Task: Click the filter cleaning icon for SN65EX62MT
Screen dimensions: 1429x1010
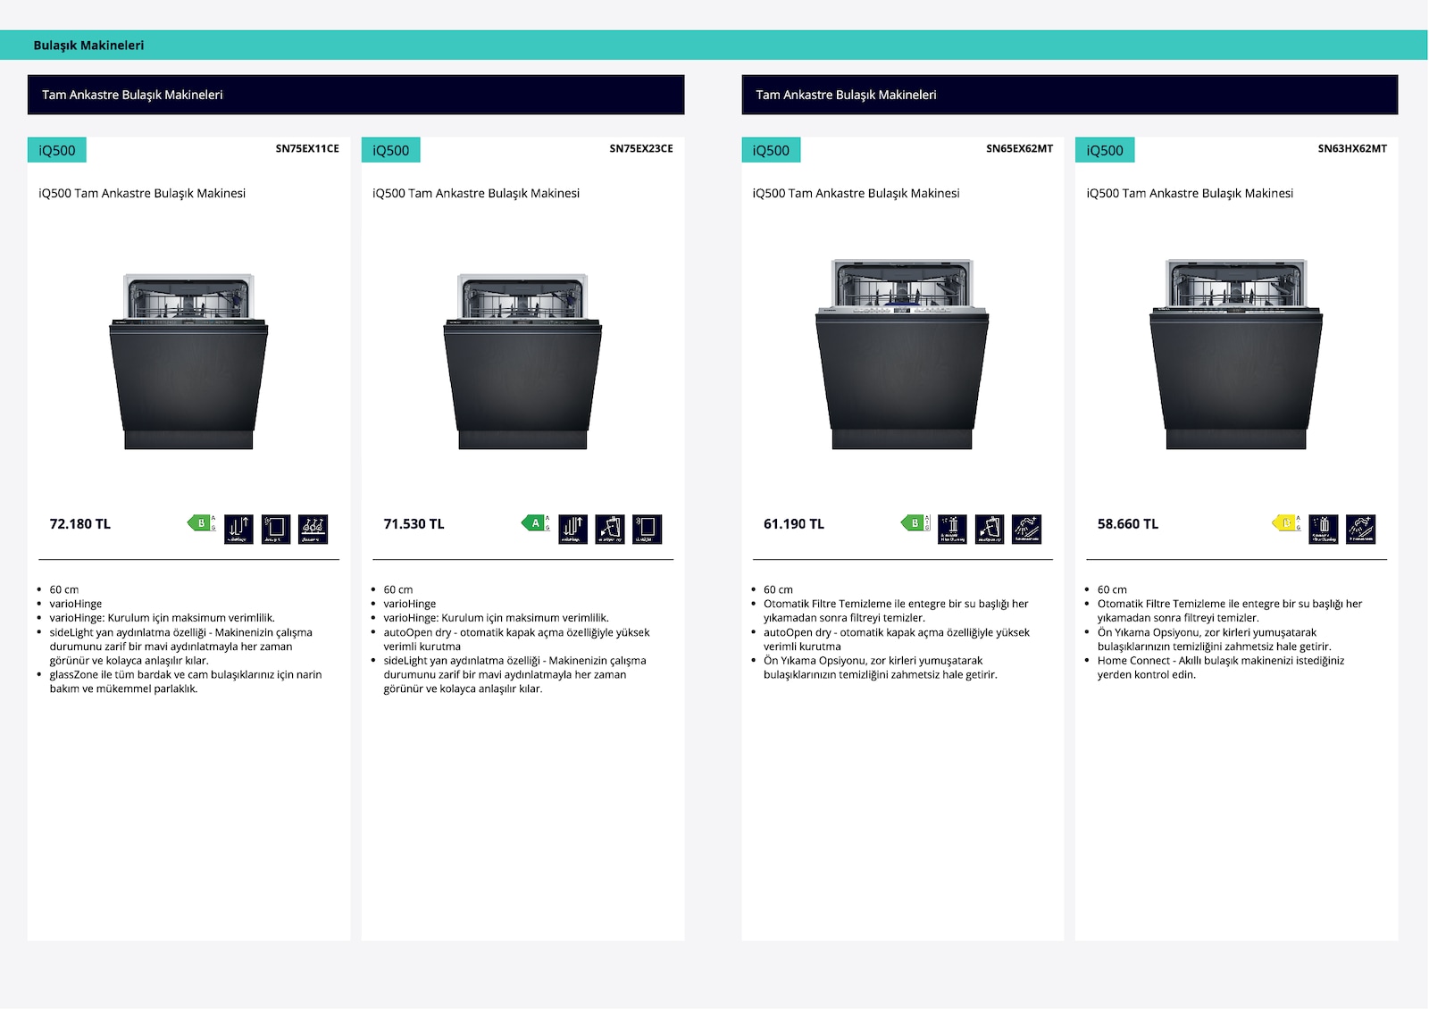Action: coord(952,529)
